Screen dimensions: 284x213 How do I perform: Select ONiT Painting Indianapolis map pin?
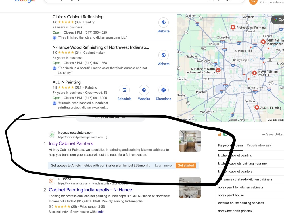pyautogui.click(x=263, y=42)
